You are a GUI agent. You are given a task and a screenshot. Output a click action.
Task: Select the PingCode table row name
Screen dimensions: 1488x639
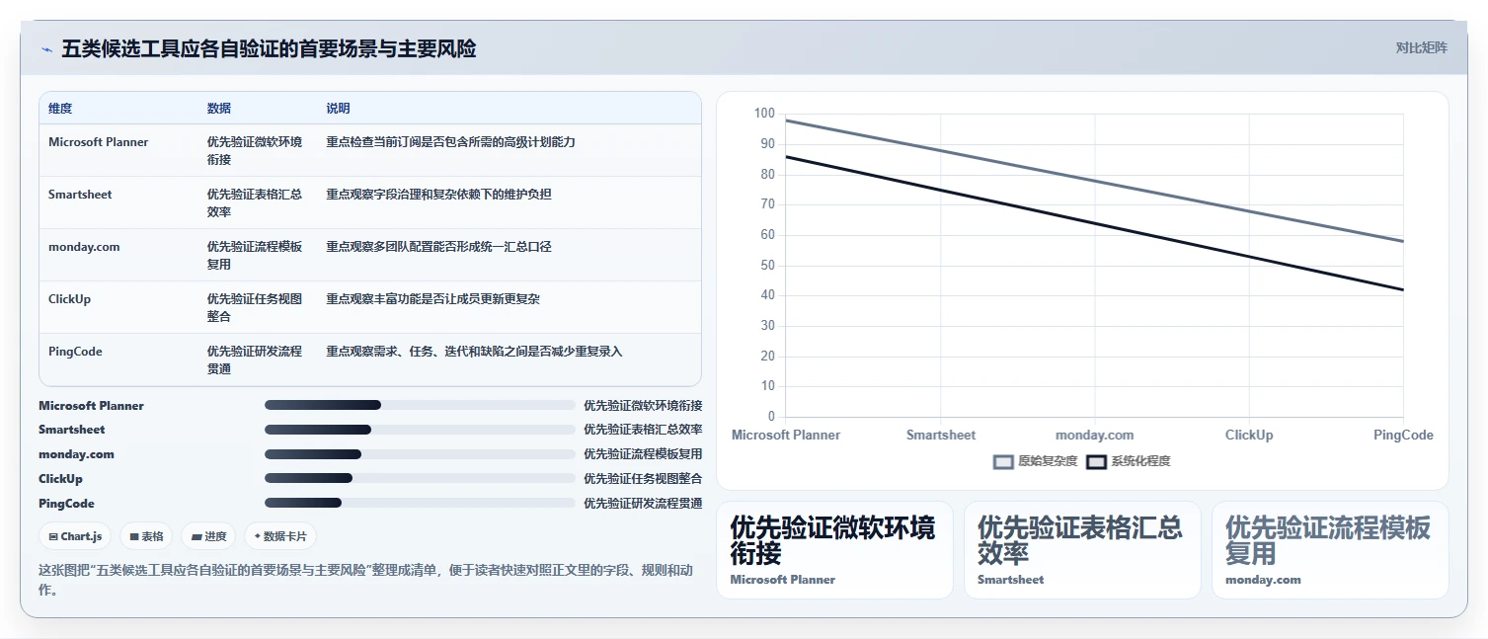click(x=75, y=352)
